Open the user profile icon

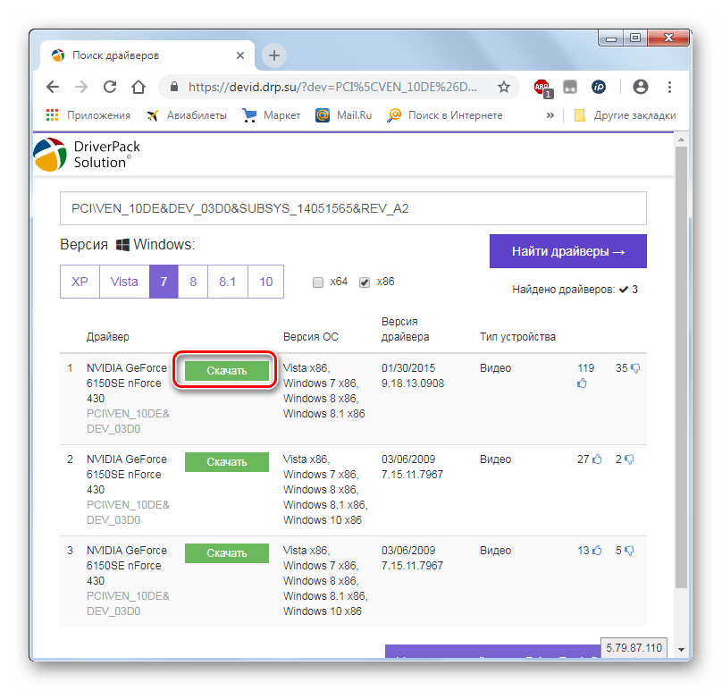tap(641, 87)
